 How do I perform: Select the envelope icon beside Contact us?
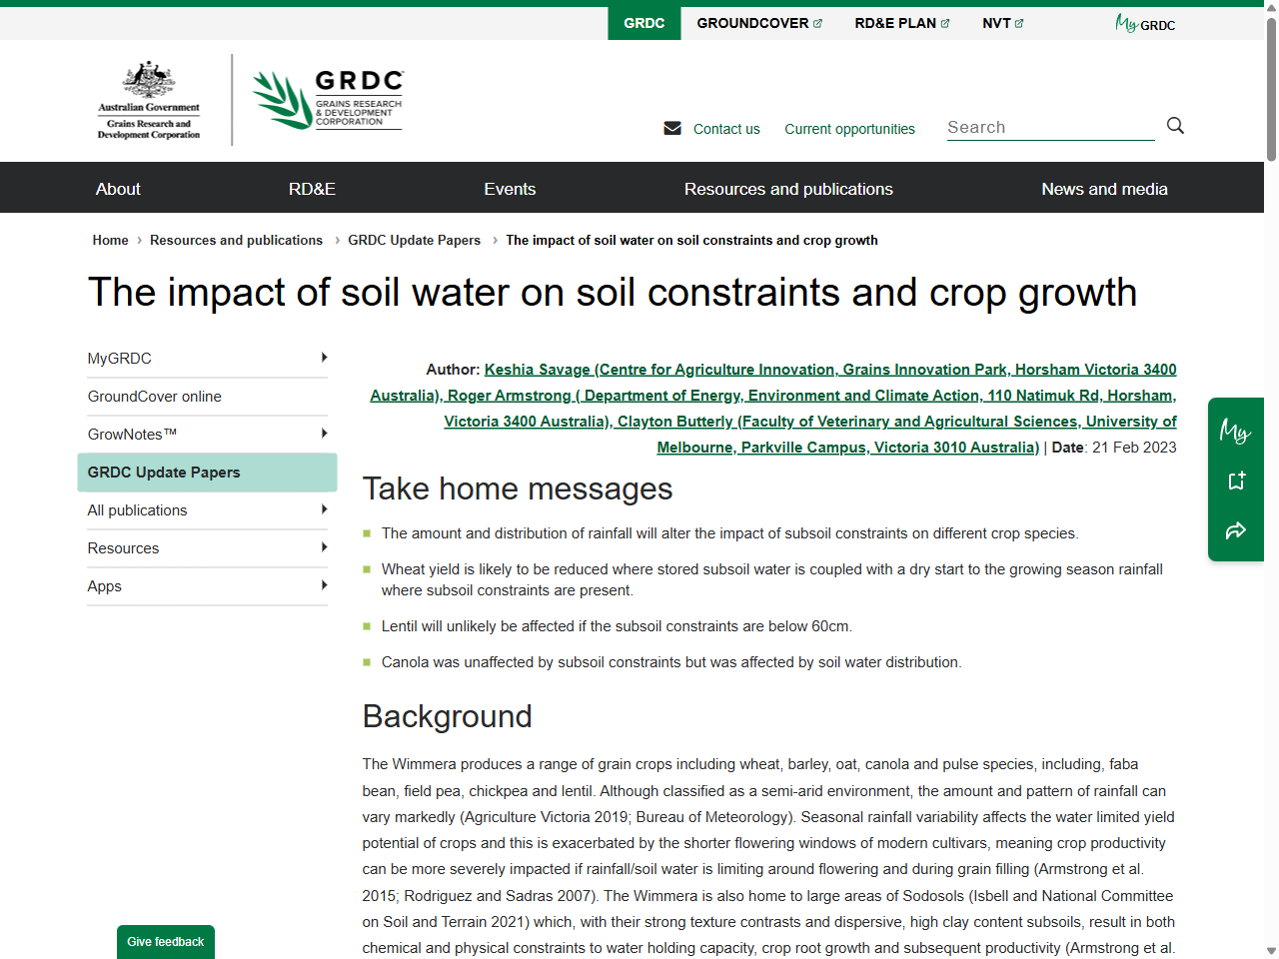tap(672, 128)
